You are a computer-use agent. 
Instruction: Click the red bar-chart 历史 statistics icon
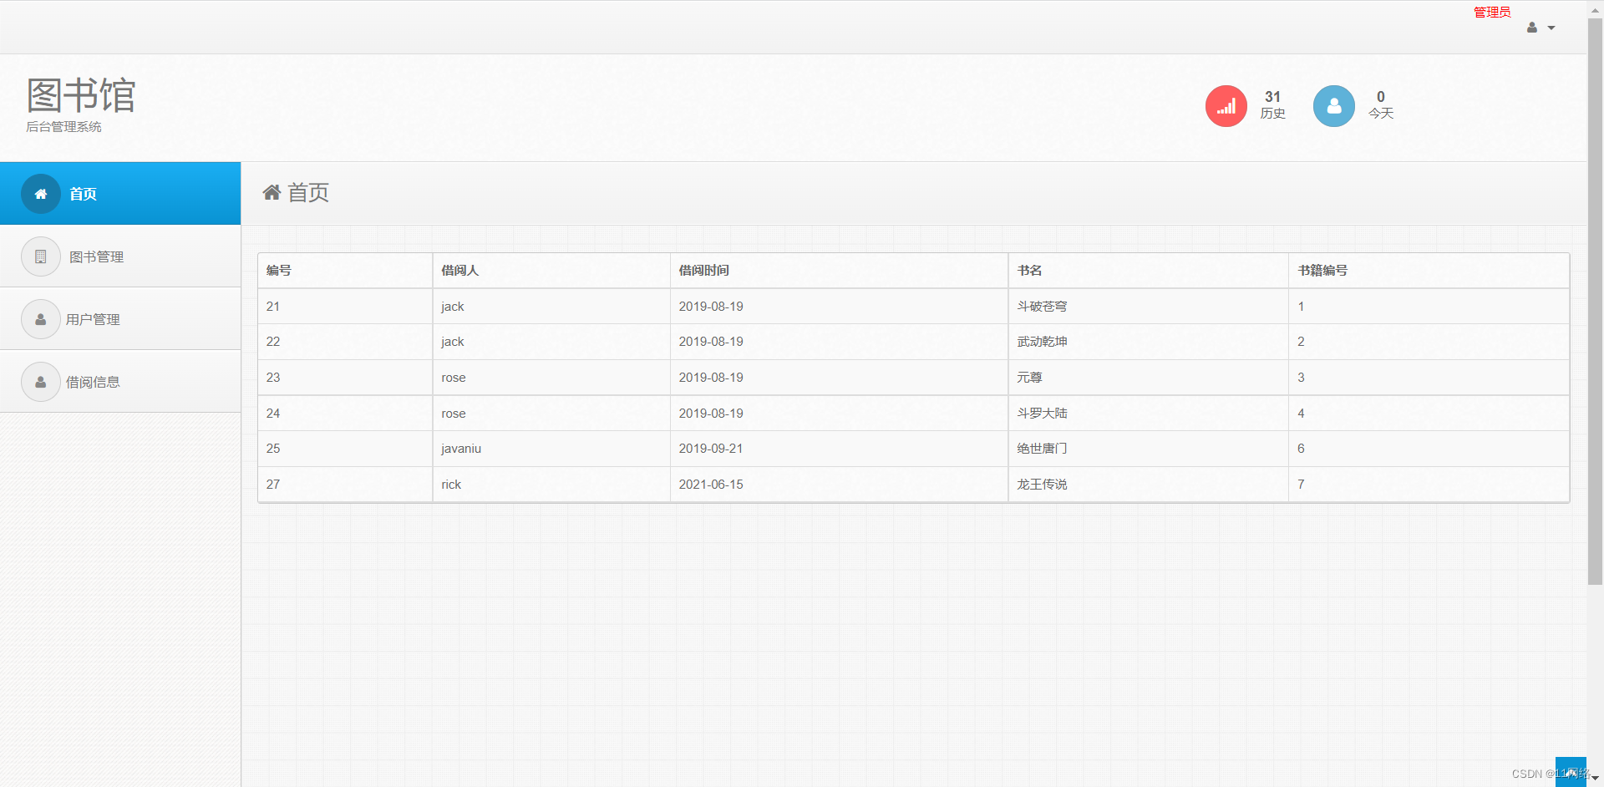pyautogui.click(x=1226, y=106)
